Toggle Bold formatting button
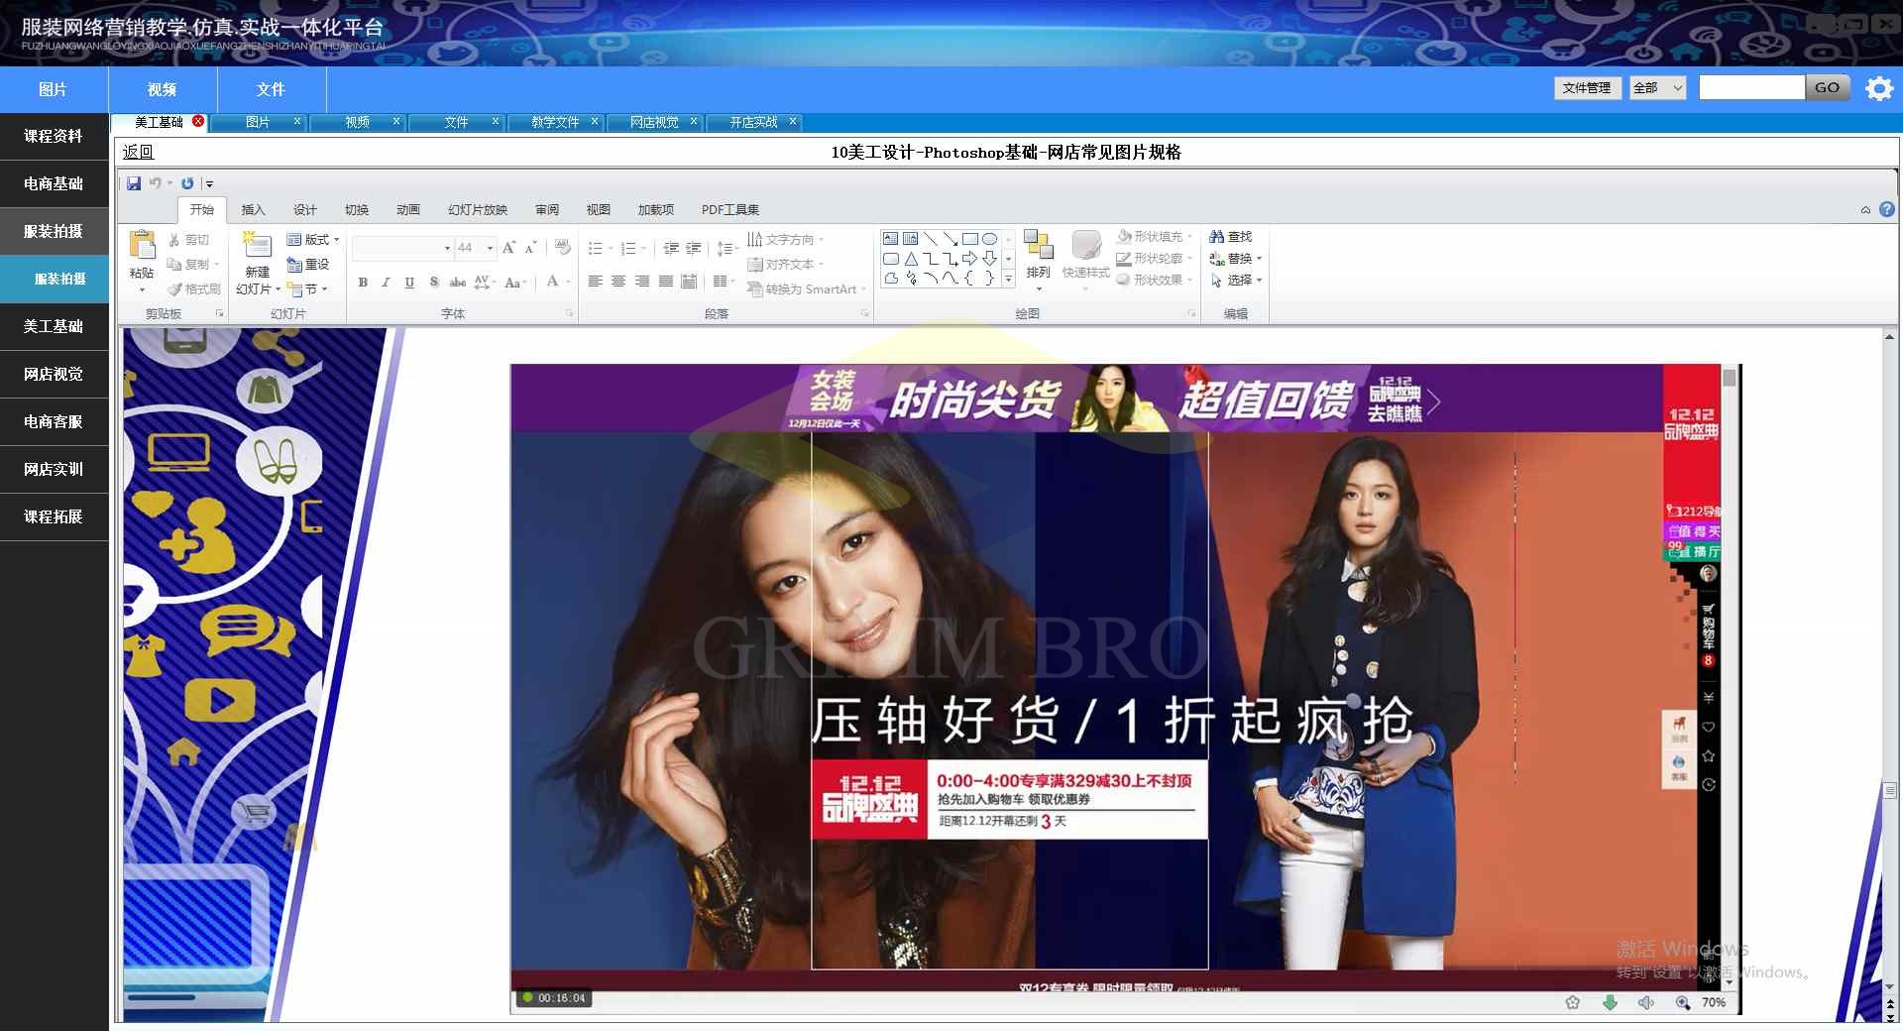 coord(363,283)
